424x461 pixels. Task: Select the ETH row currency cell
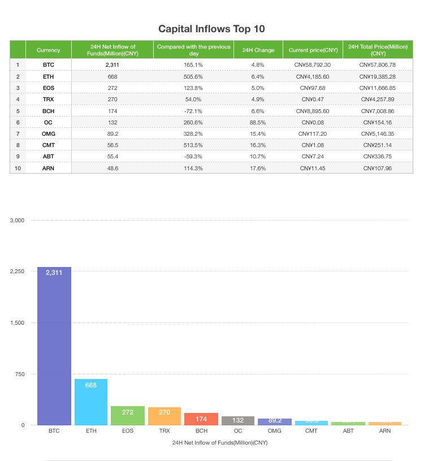pos(49,76)
